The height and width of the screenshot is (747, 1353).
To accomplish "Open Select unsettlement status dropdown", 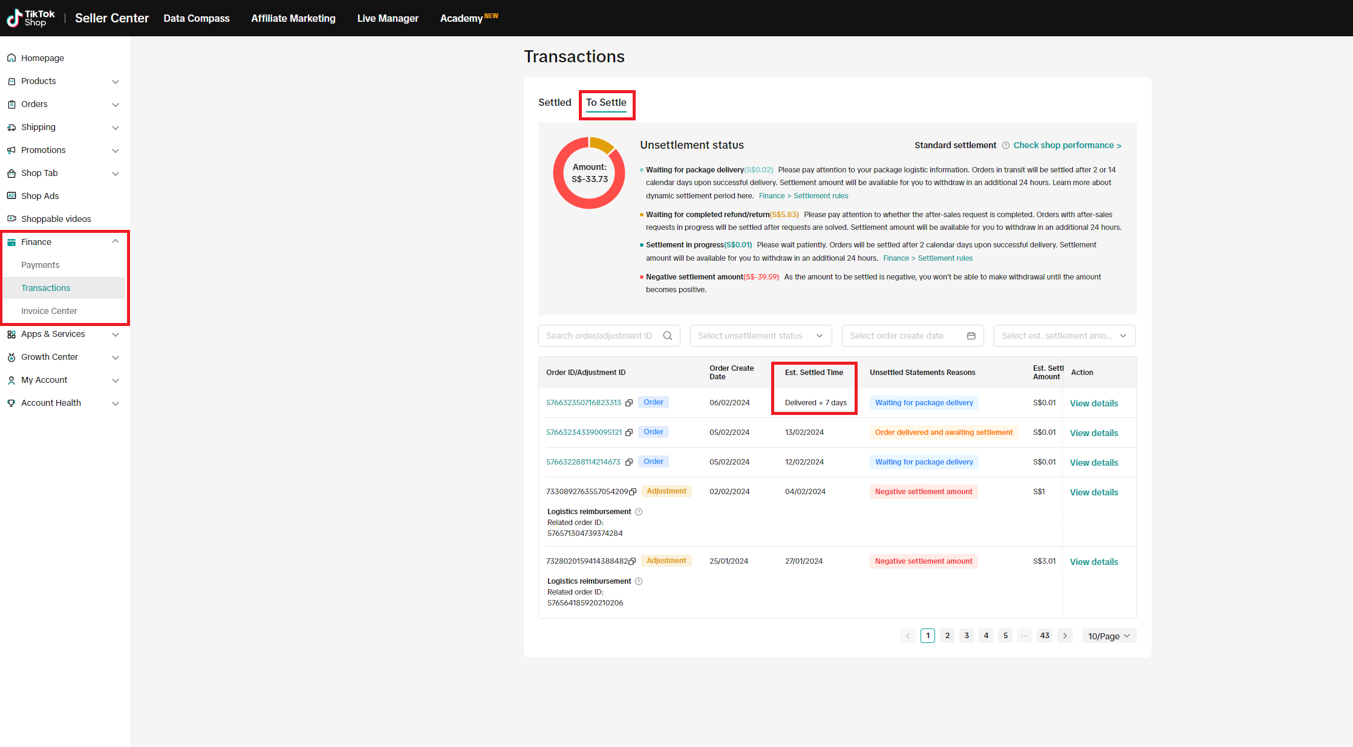I will point(760,336).
